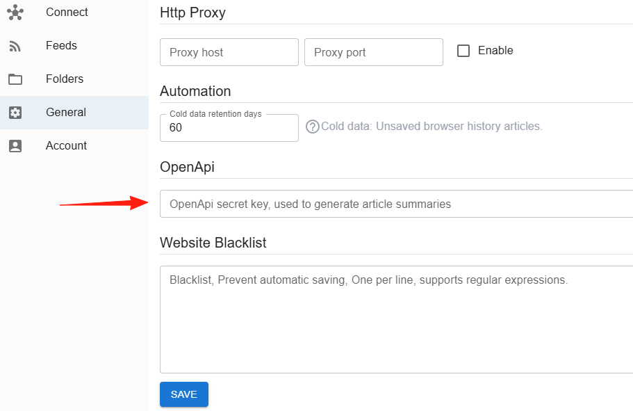Image resolution: width=633 pixels, height=411 pixels.
Task: Click the OpenApi secret key field
Action: click(397, 204)
